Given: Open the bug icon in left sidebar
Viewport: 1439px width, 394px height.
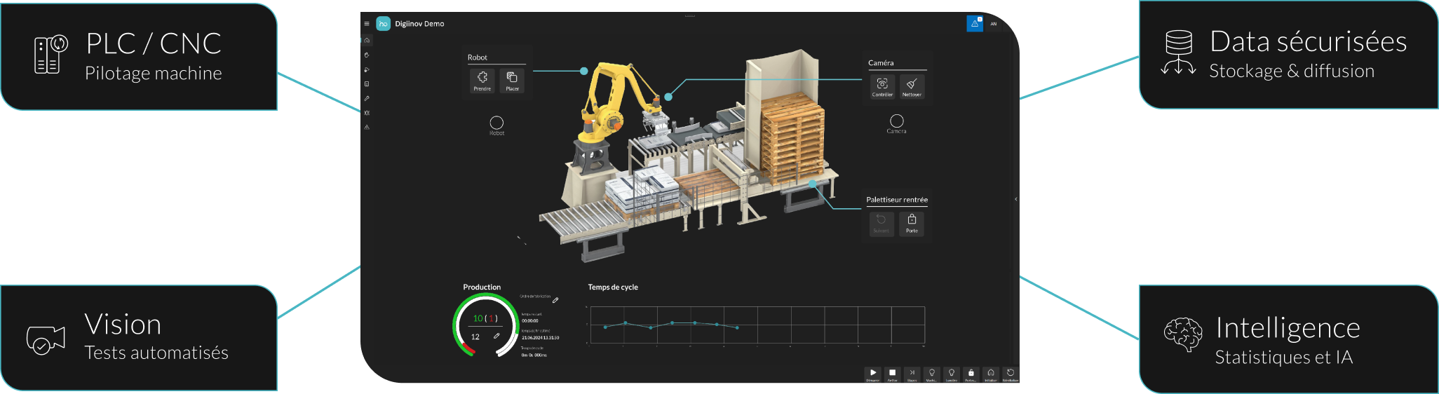Looking at the screenshot, I should coord(367,113).
